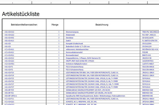Select the =C2+CA-M11 device tag
The height and width of the screenshot is (105, 159).
pos(9,64)
